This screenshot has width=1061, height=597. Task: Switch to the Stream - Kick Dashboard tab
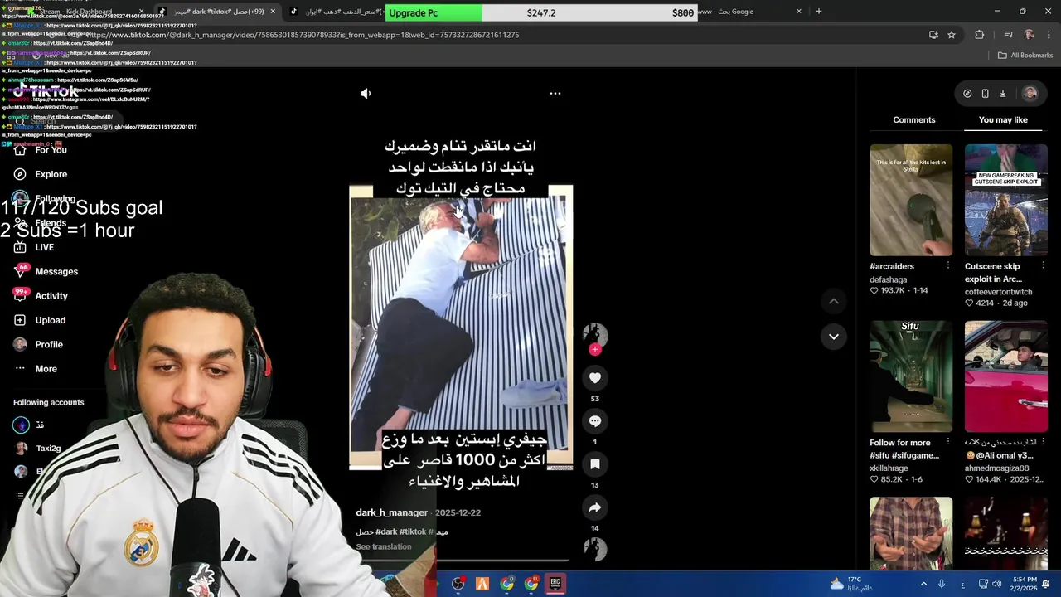77,12
